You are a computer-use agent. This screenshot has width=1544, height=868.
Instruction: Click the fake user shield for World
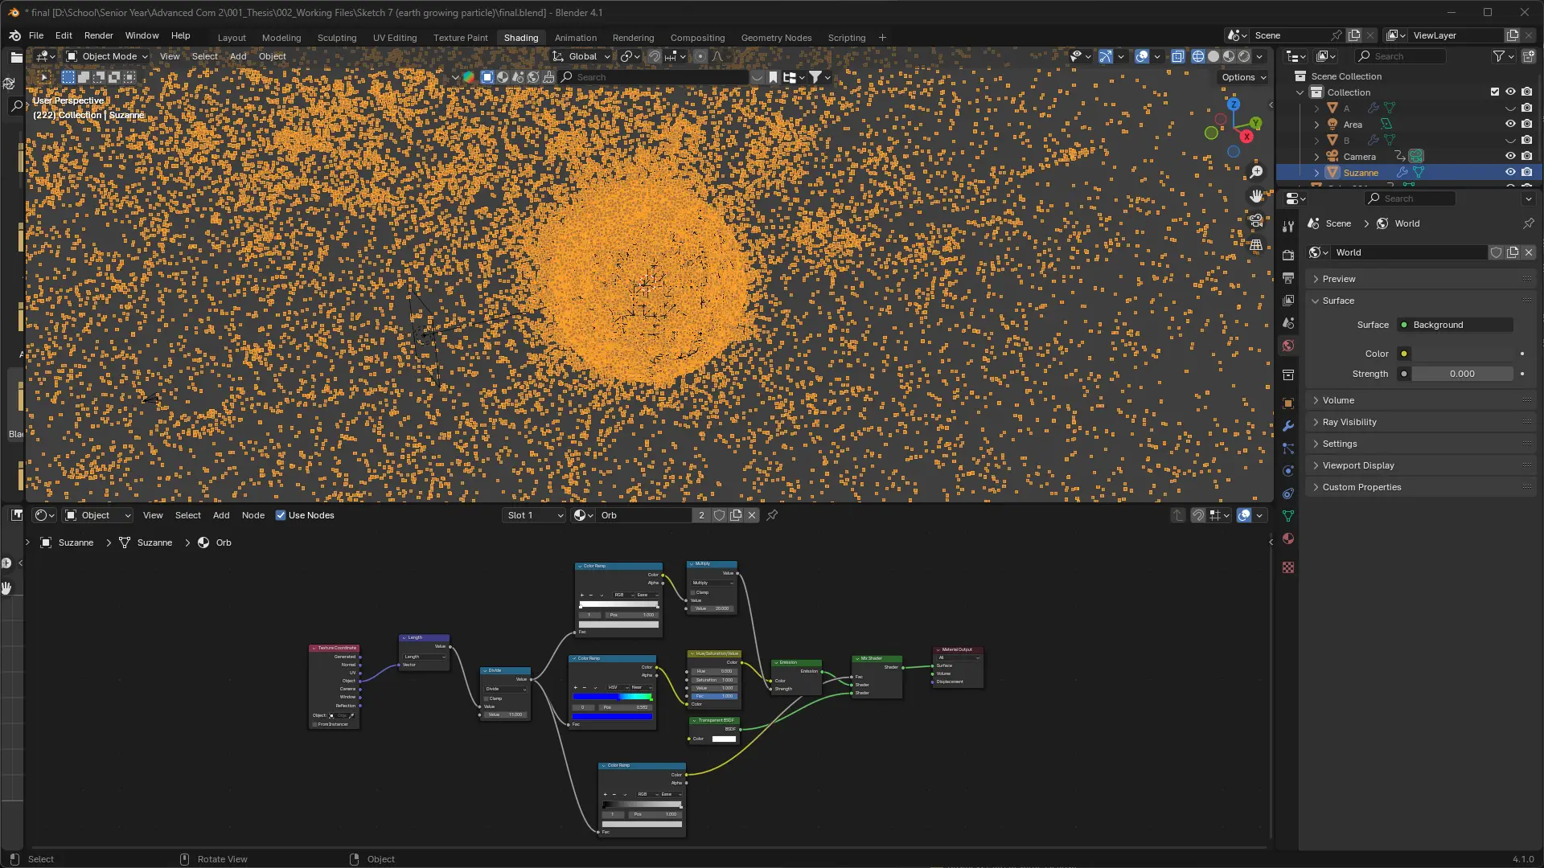[x=1496, y=252]
